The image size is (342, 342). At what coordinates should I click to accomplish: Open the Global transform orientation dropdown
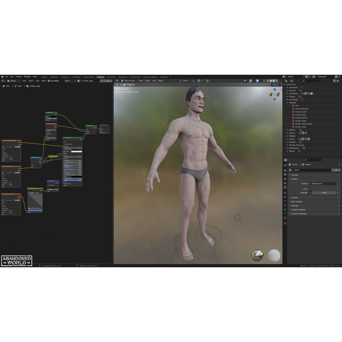pyautogui.click(x=185, y=81)
